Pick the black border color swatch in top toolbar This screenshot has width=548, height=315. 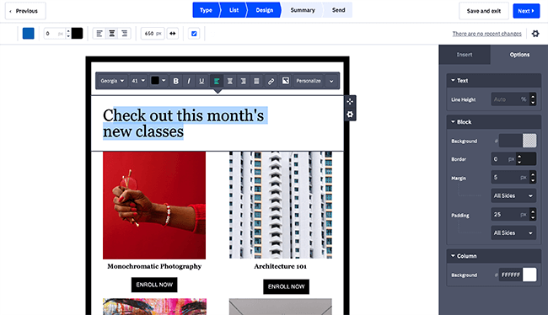coord(78,34)
